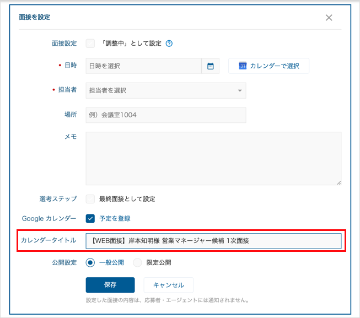This screenshot has height=318, width=360.
Task: Focus the 場所 input field
Action: pos(166,115)
